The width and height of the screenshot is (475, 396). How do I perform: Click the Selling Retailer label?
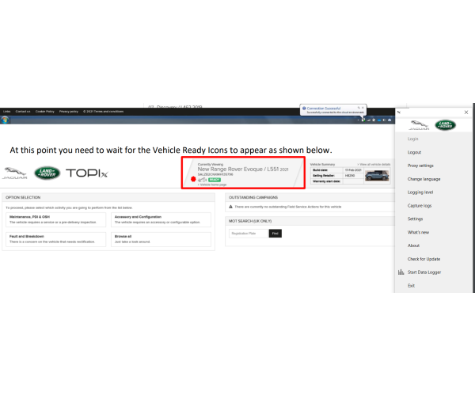tap(324, 175)
